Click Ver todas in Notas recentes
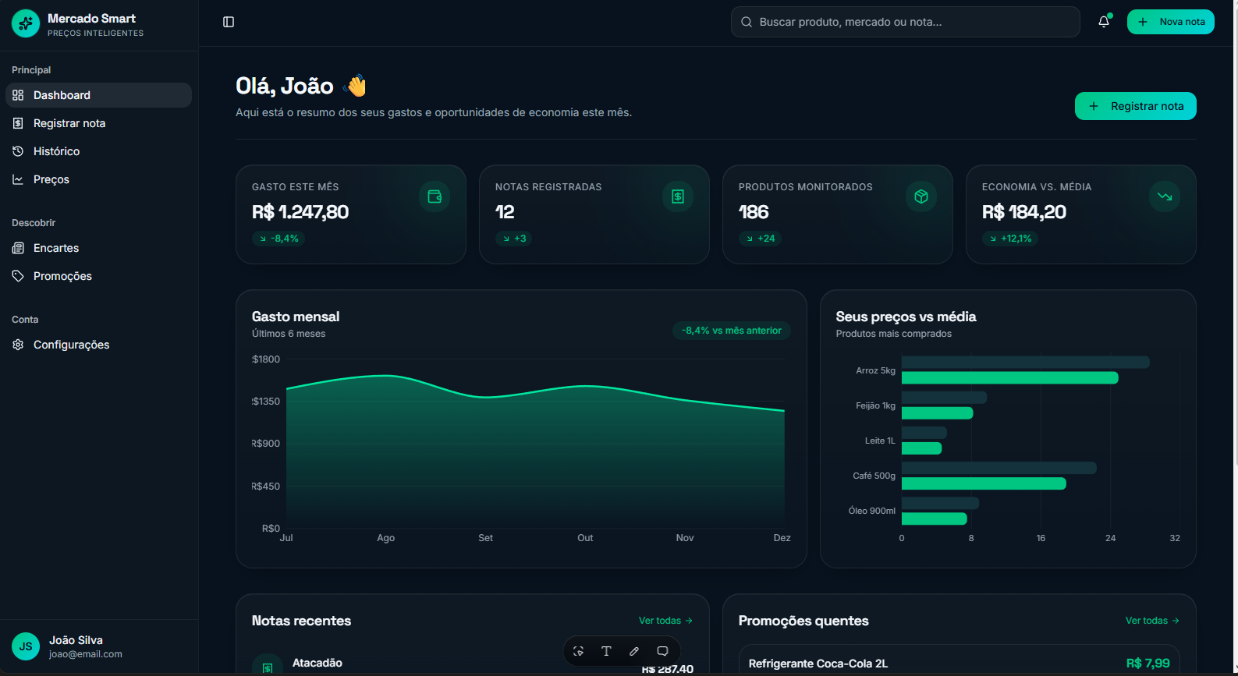 click(665, 621)
